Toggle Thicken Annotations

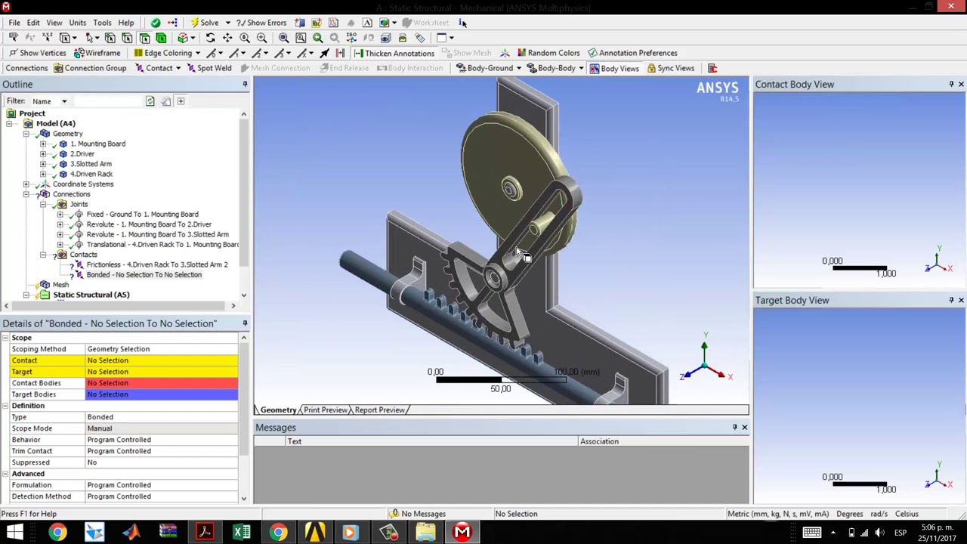pos(394,53)
